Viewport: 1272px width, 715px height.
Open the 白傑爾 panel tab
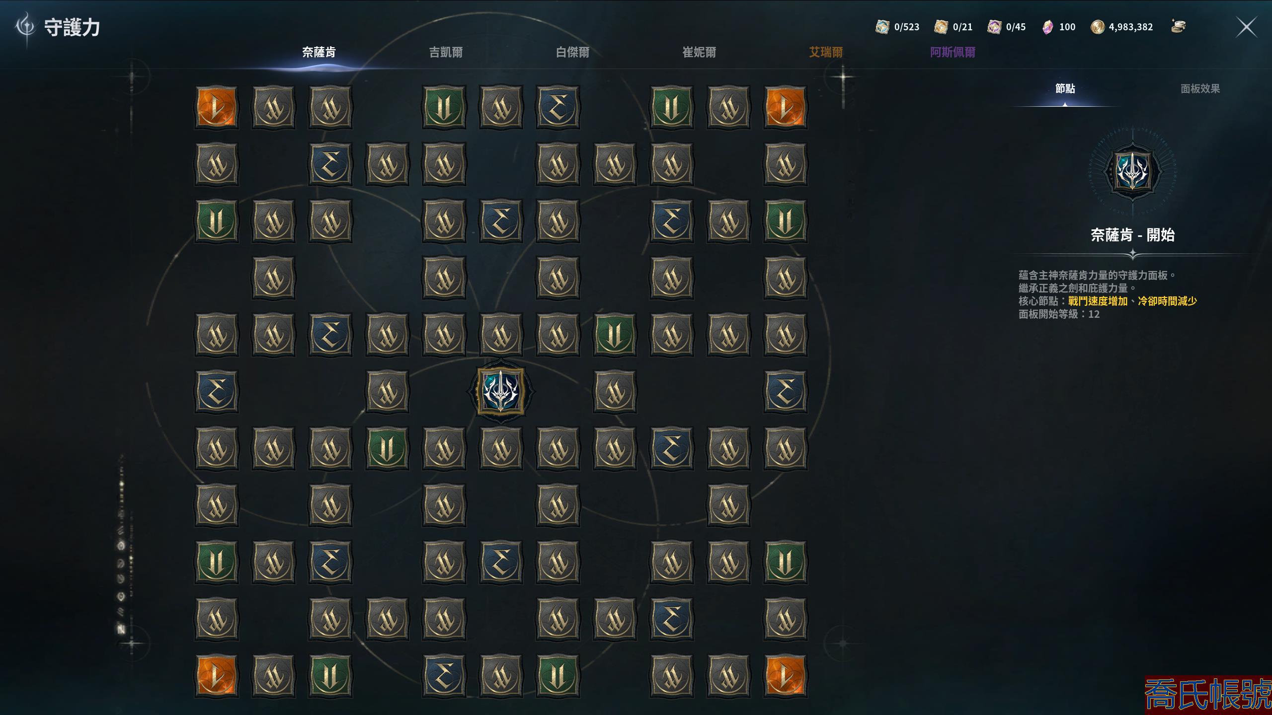572,52
